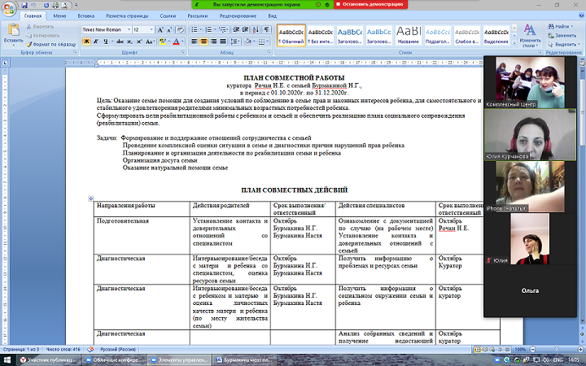This screenshot has width=586, height=366.
Task: Toggle superscript formatting
Action: click(139, 41)
